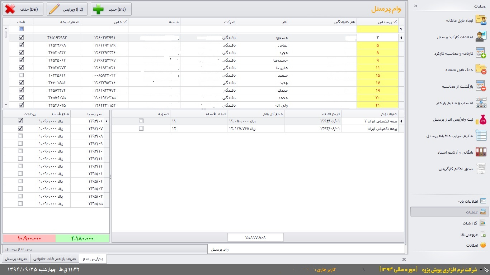Click the صدور احکام کارگزینی document icon
The image size is (490, 275).
click(481, 169)
